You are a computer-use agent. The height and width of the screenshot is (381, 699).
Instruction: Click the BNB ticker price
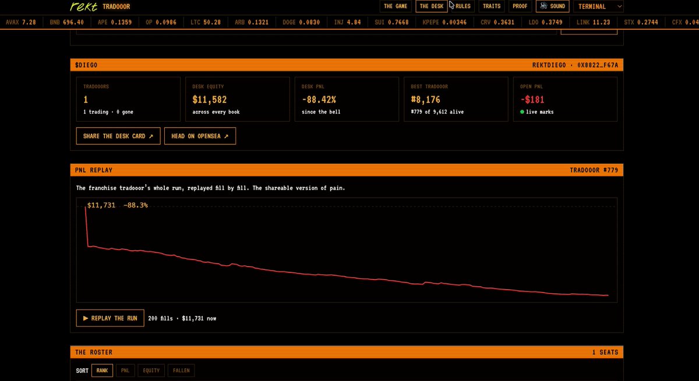73,22
